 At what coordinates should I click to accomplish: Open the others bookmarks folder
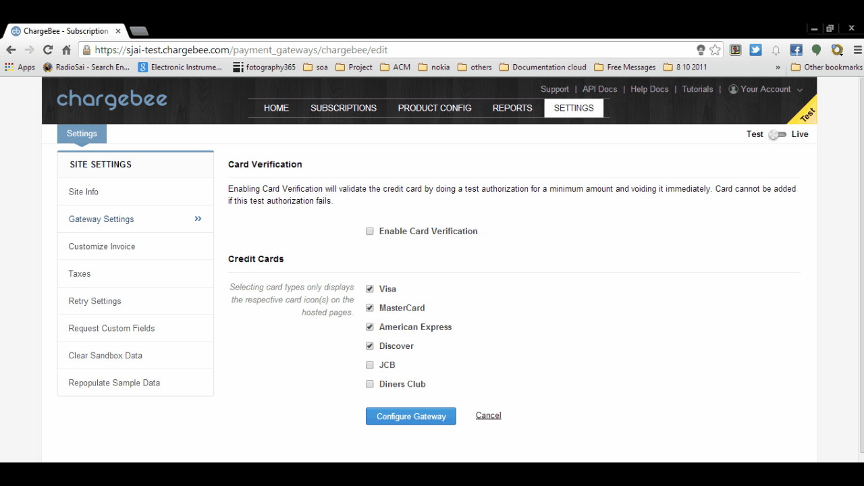pyautogui.click(x=475, y=67)
